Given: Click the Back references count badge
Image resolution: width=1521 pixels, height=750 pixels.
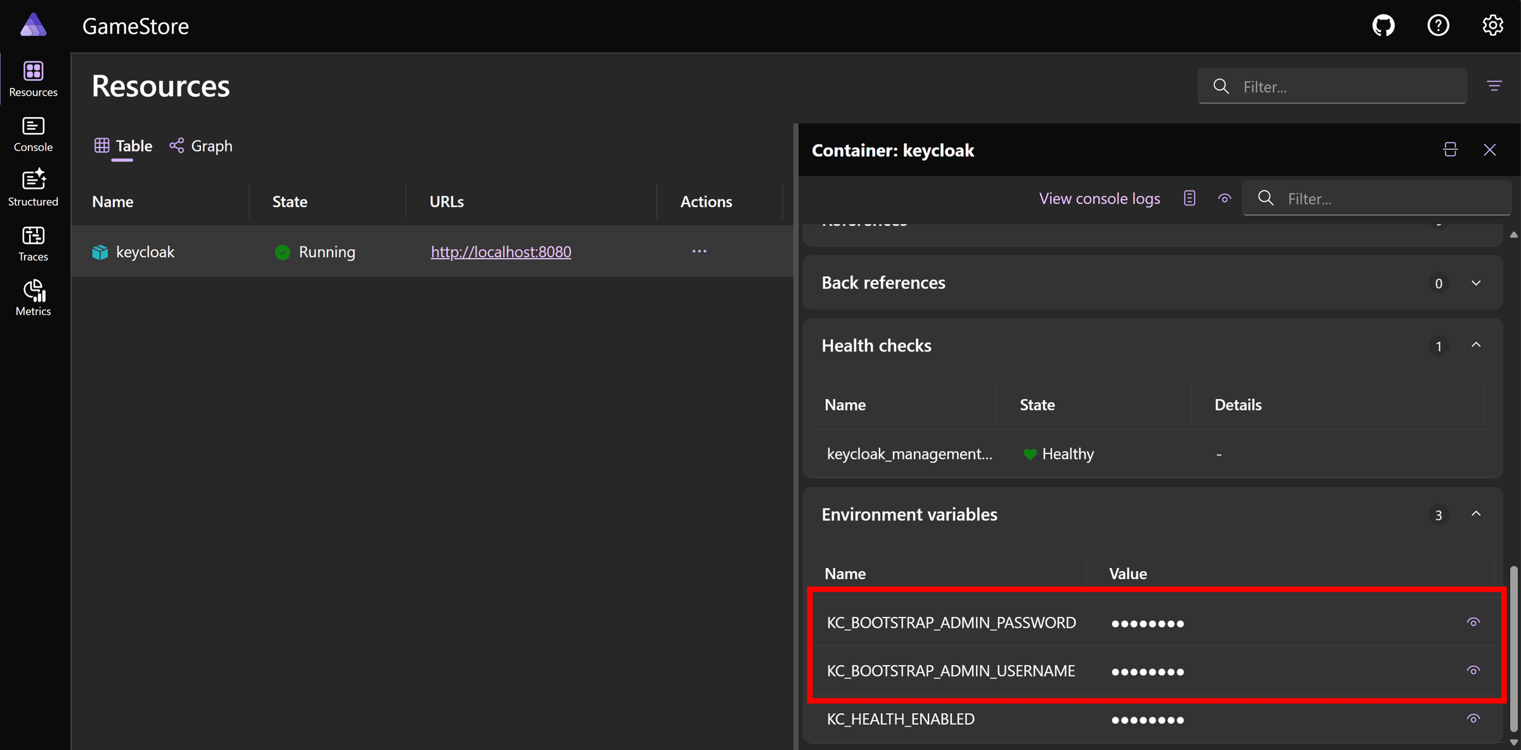Looking at the screenshot, I should 1438,284.
